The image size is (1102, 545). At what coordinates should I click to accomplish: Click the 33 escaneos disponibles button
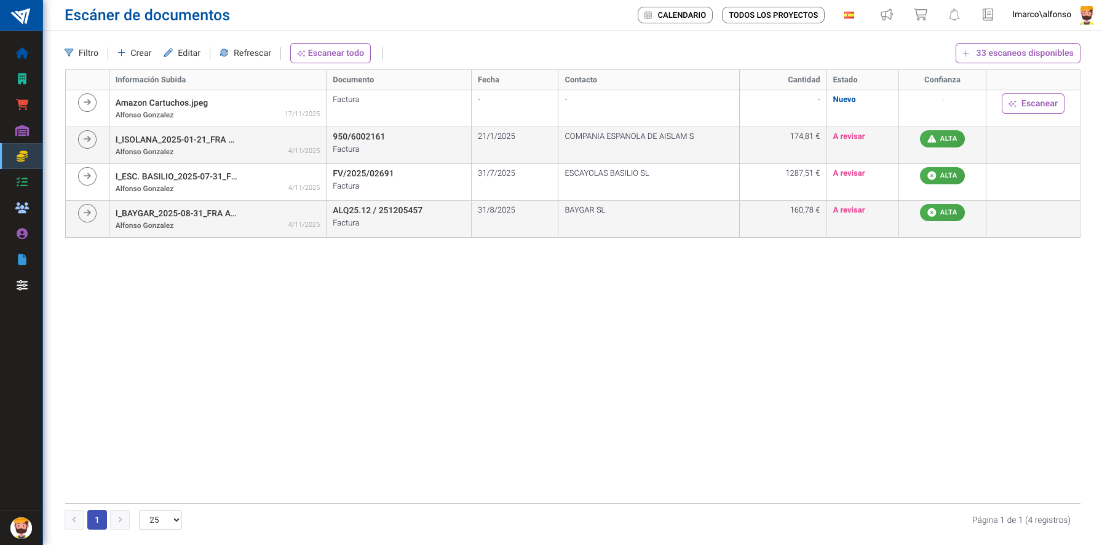pyautogui.click(x=1017, y=53)
